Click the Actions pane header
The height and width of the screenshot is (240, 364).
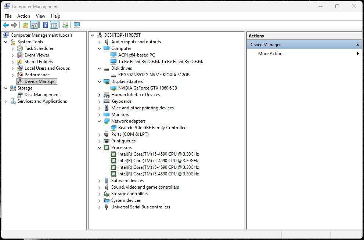(304, 36)
